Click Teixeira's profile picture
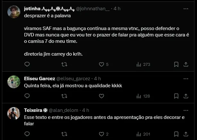Screen dimensions: 197x140 click(x=14, y=113)
